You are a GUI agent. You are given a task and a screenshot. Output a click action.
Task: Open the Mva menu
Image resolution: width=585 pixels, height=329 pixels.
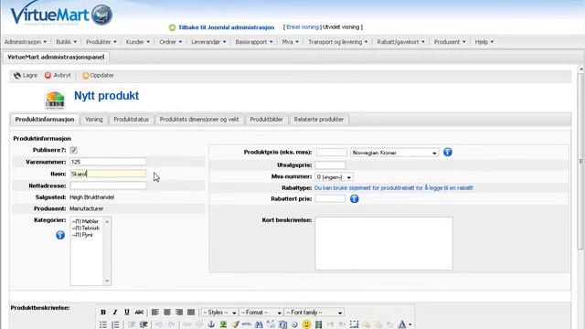pos(291,42)
